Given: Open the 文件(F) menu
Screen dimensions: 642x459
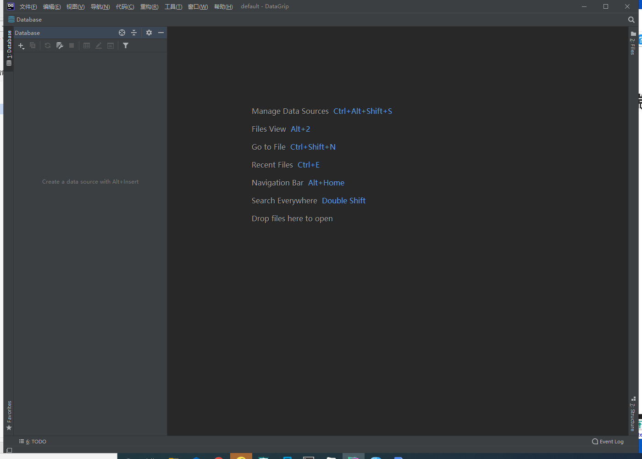Looking at the screenshot, I should [x=28, y=6].
